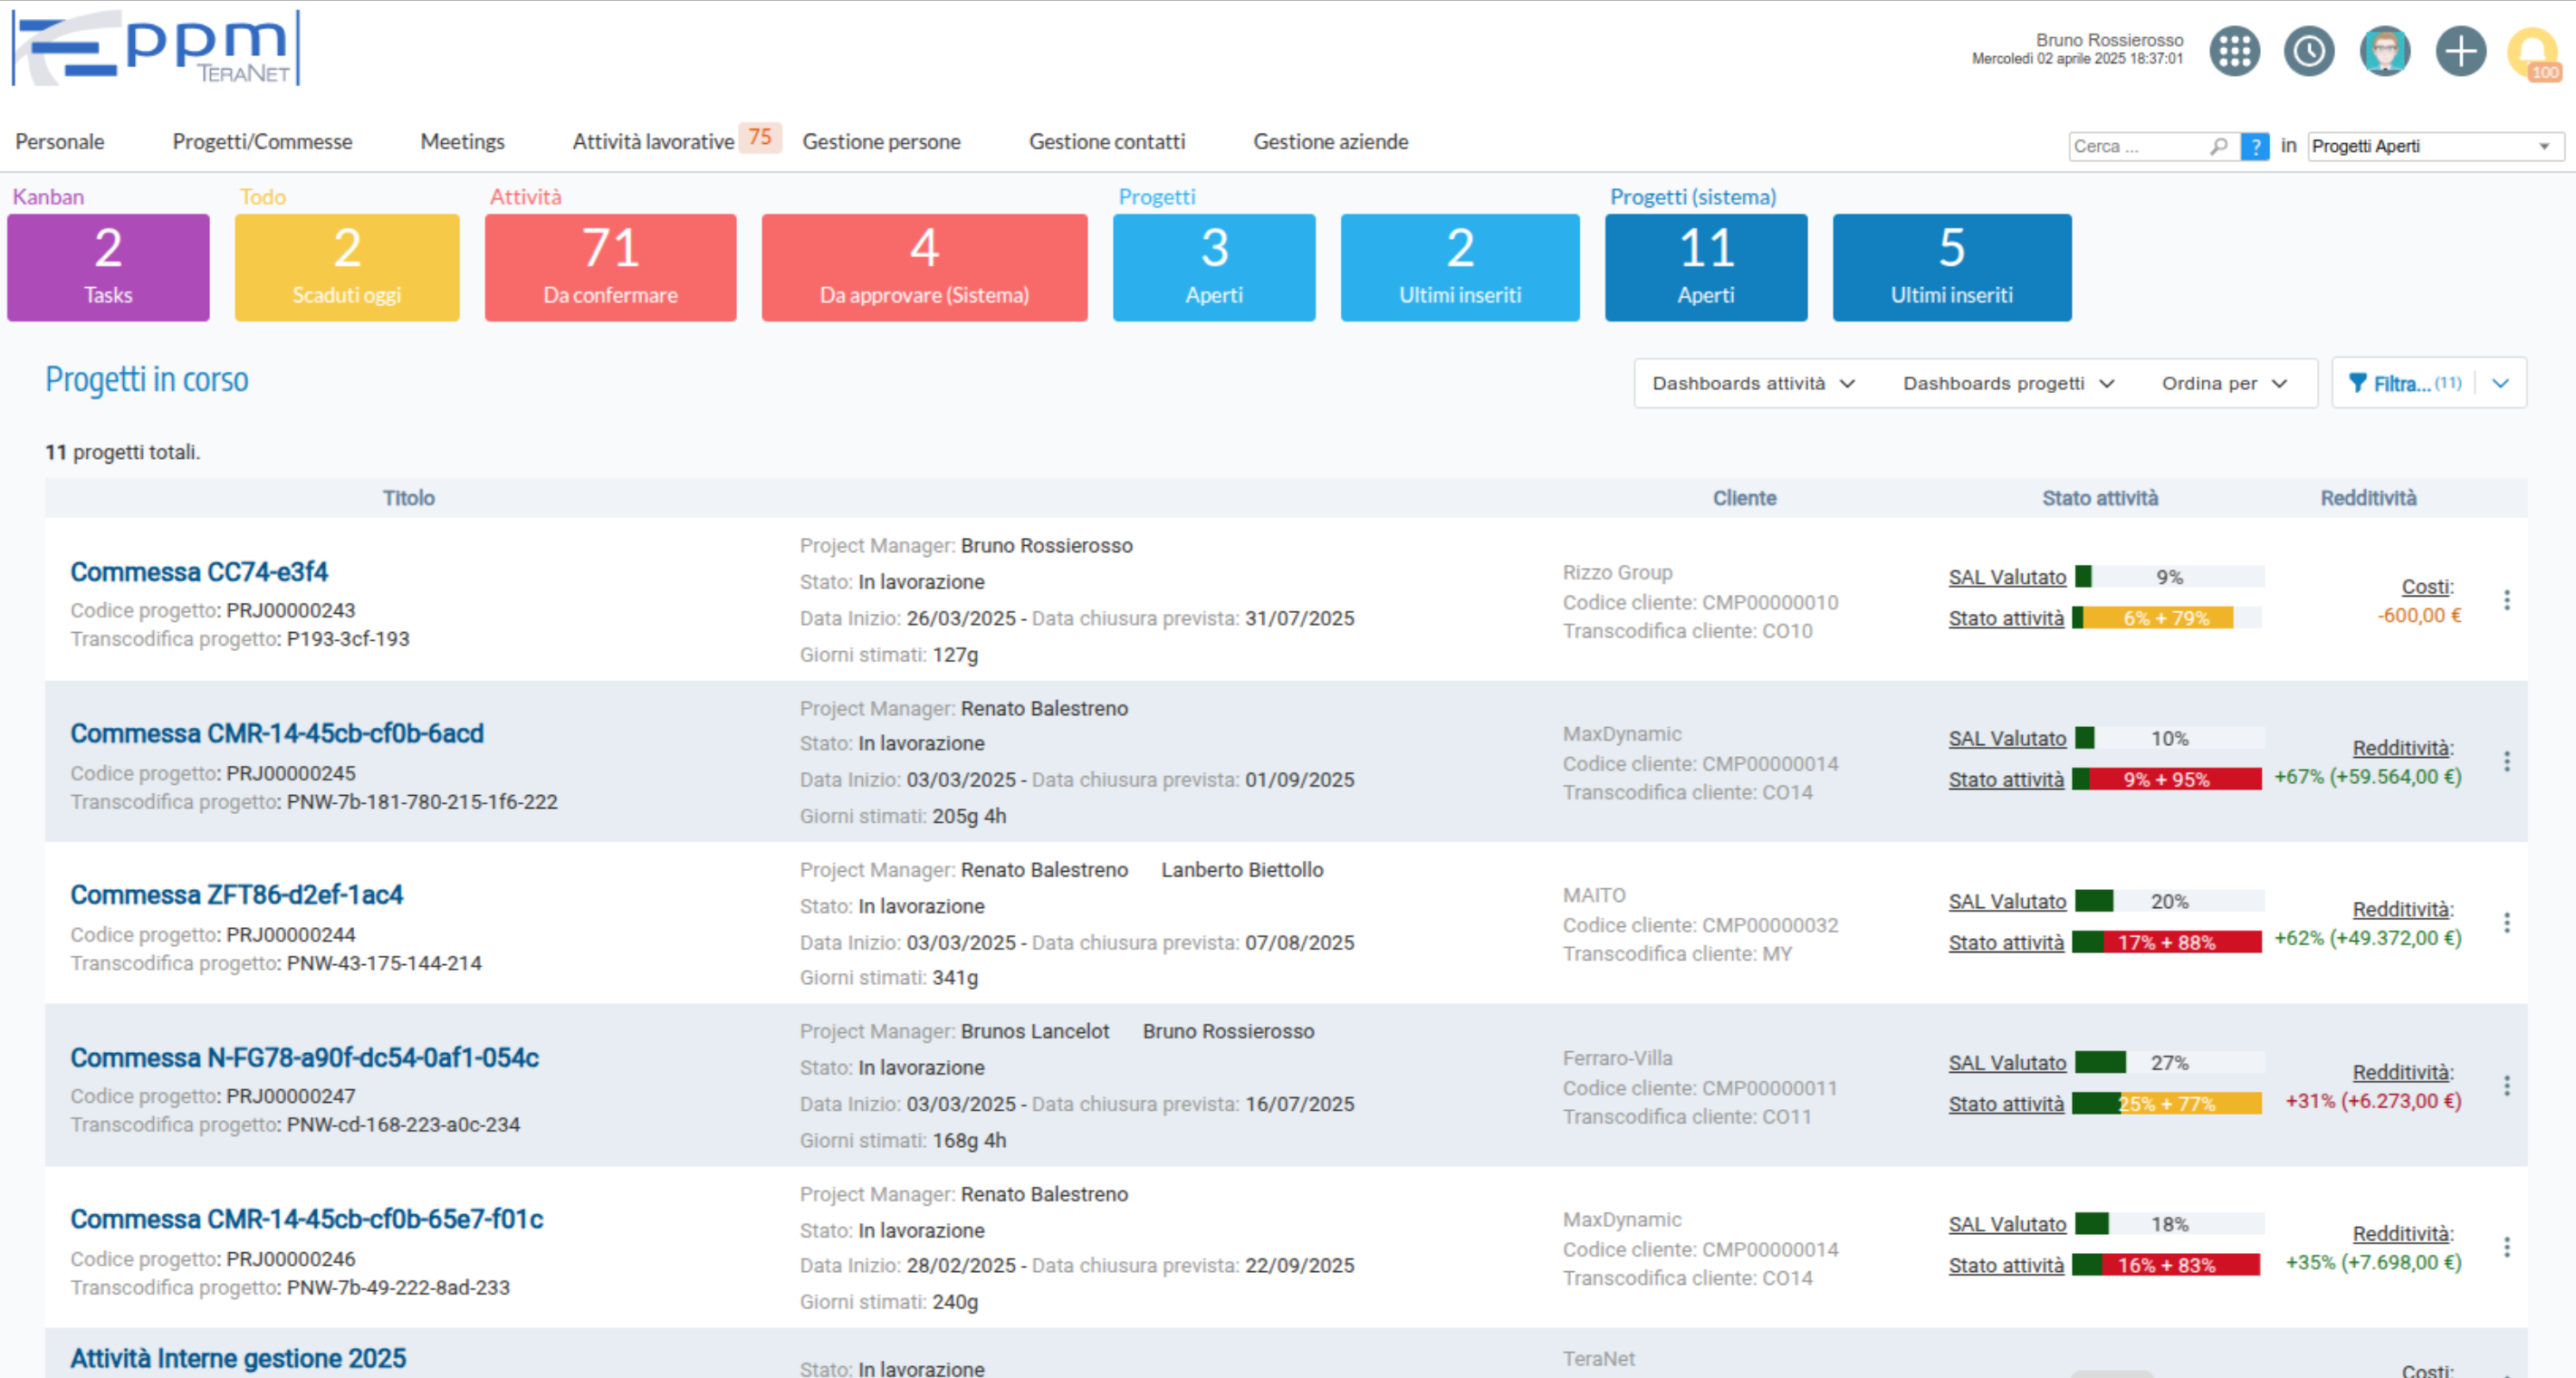
Task: Click the PPM TeraNet logo
Action: (156, 48)
